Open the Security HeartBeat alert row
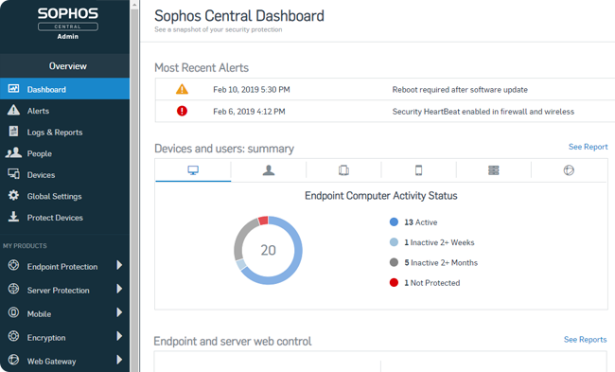 click(385, 112)
